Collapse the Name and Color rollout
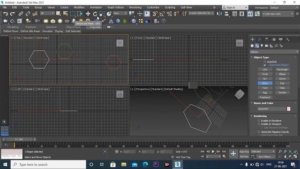The height and width of the screenshot is (169, 300). 263,103
